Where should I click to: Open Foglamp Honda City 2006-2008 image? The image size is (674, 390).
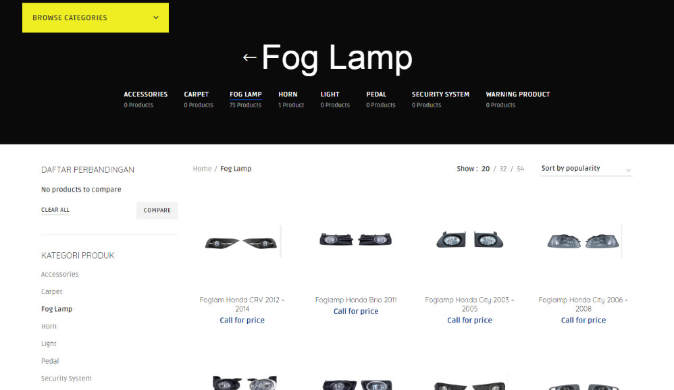point(584,241)
